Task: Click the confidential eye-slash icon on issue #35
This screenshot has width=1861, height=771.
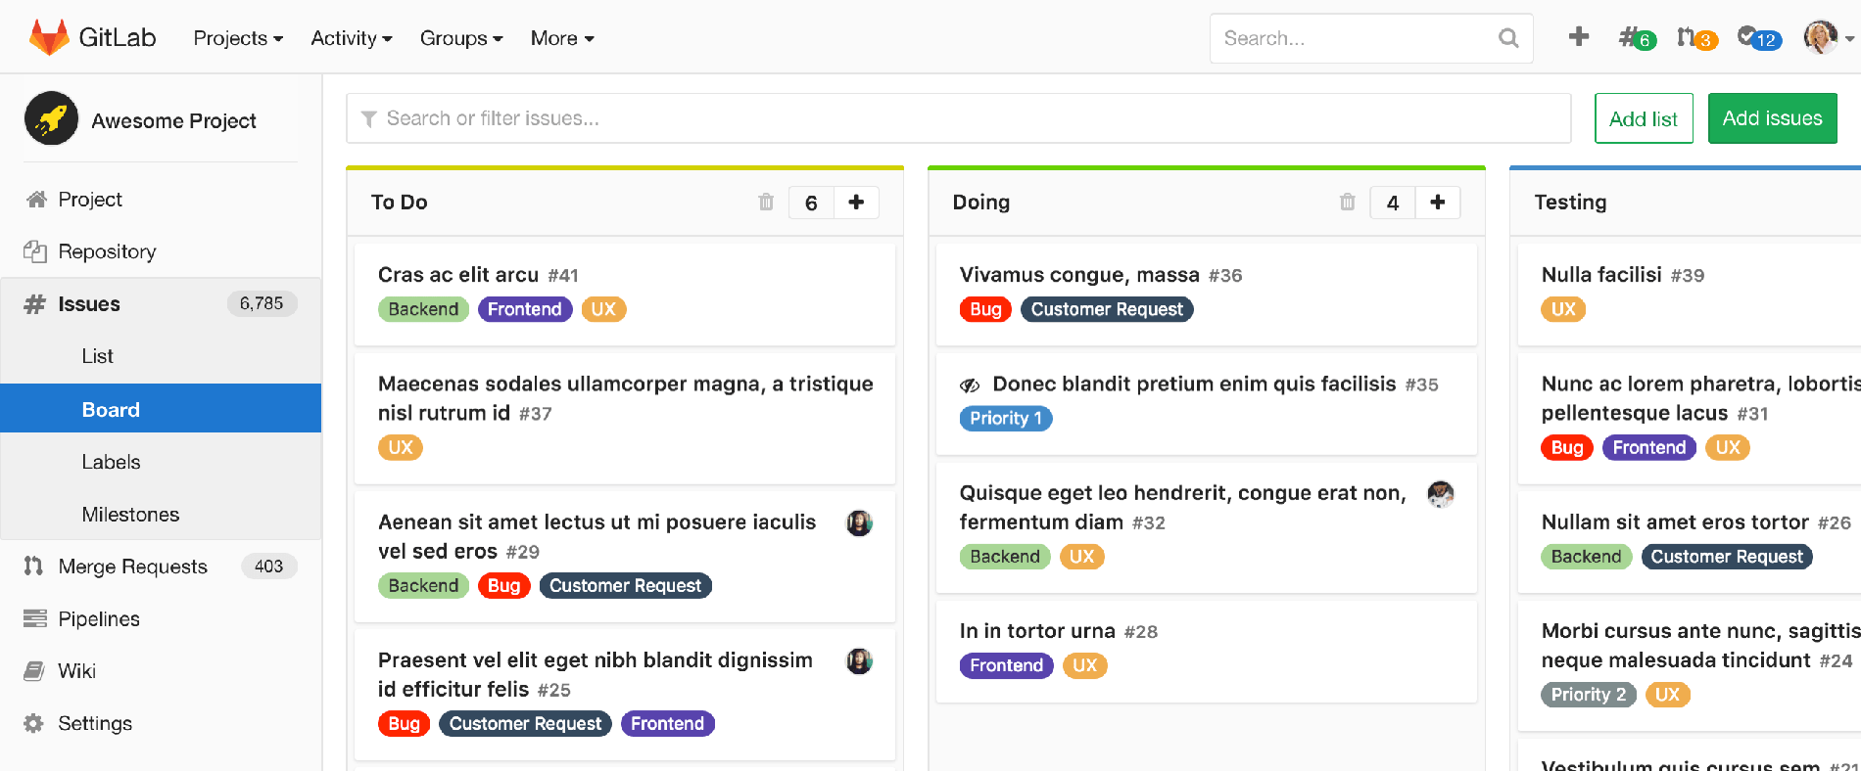Action: coord(970,385)
